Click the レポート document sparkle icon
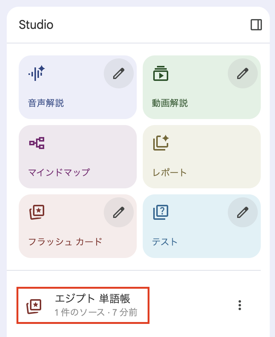This screenshot has height=337, width=275. tap(161, 143)
